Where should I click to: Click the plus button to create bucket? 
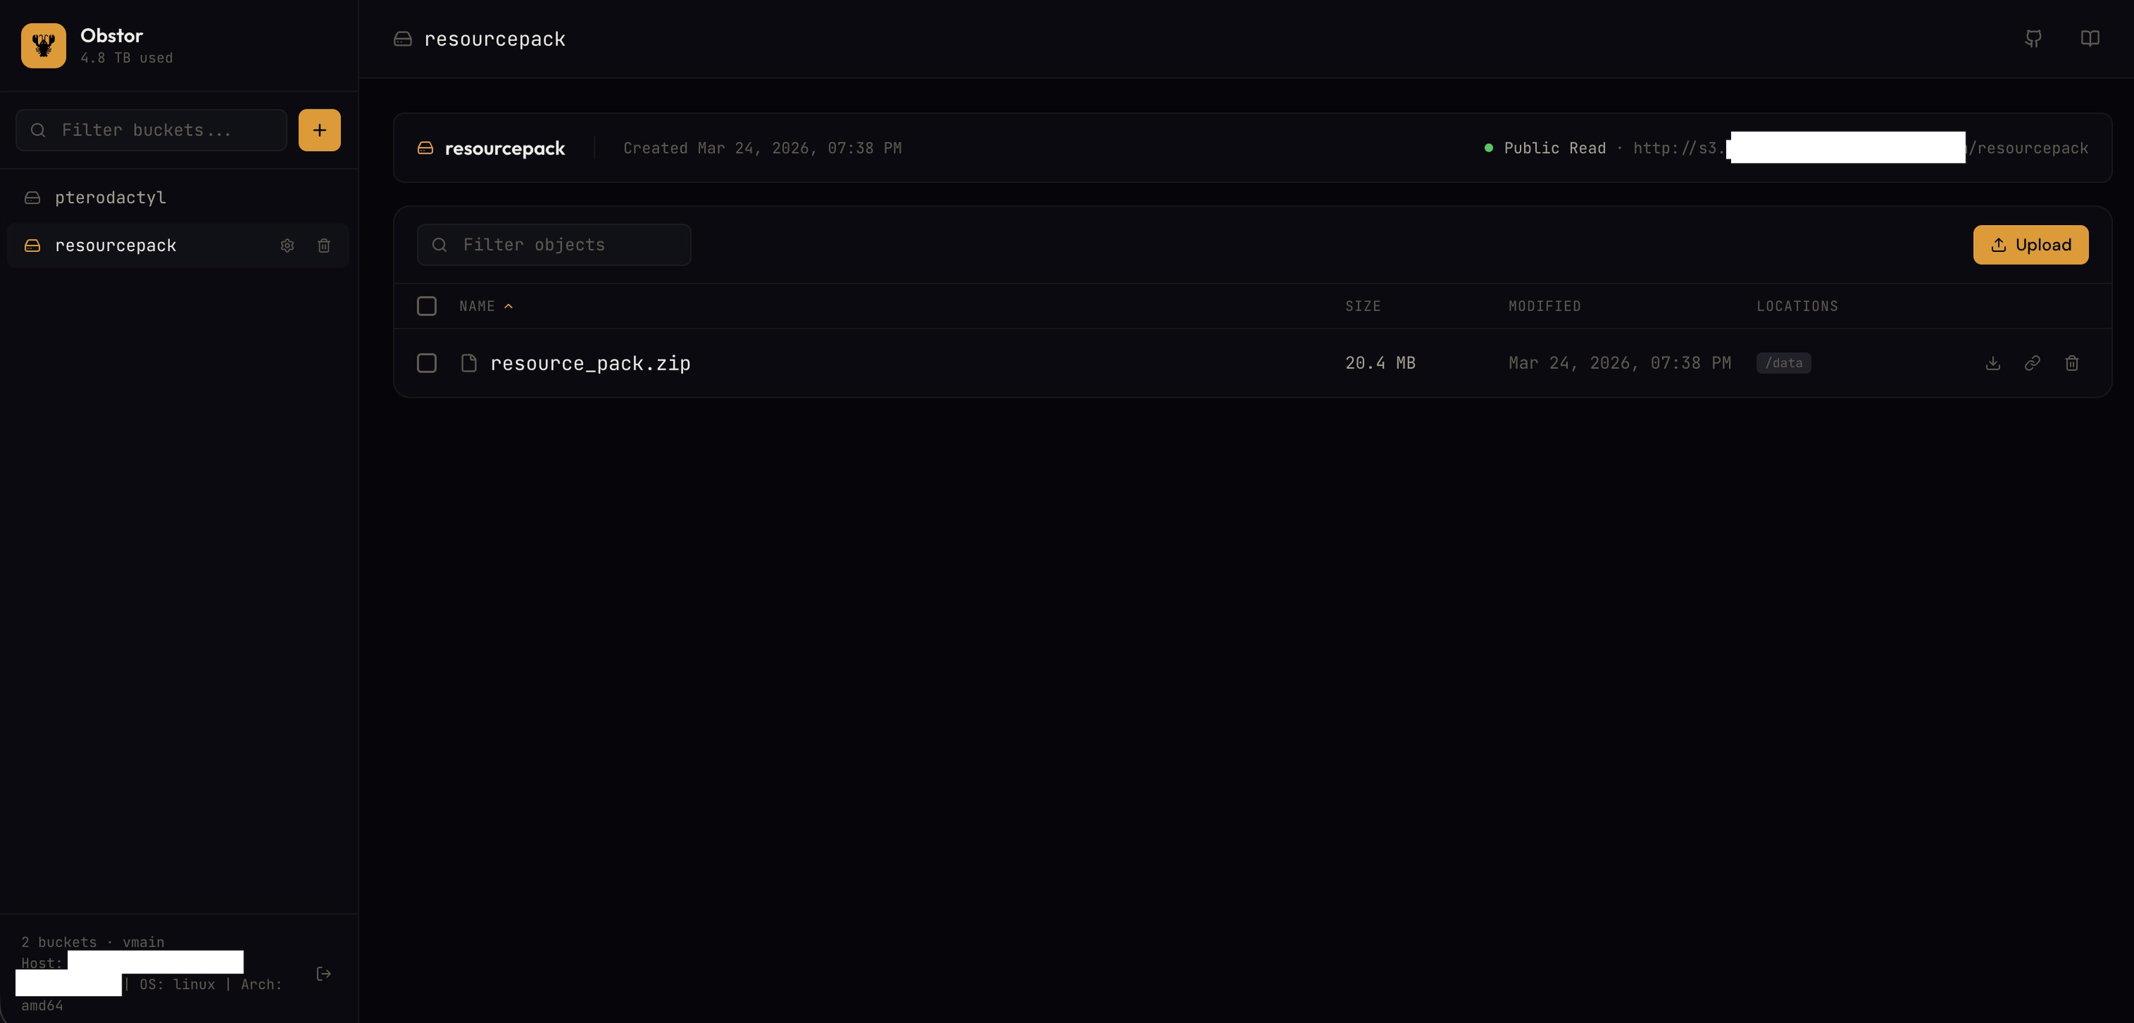319,130
